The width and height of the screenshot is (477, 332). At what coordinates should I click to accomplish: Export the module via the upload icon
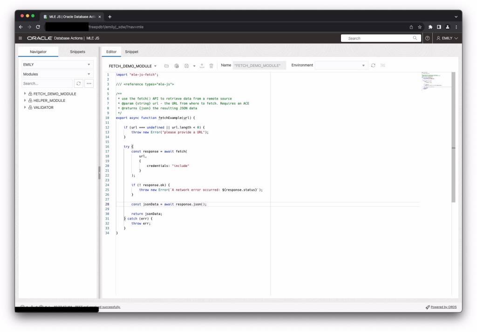[202, 66]
